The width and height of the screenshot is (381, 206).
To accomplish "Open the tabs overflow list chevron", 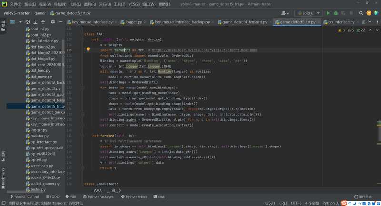I will (x=370, y=22).
